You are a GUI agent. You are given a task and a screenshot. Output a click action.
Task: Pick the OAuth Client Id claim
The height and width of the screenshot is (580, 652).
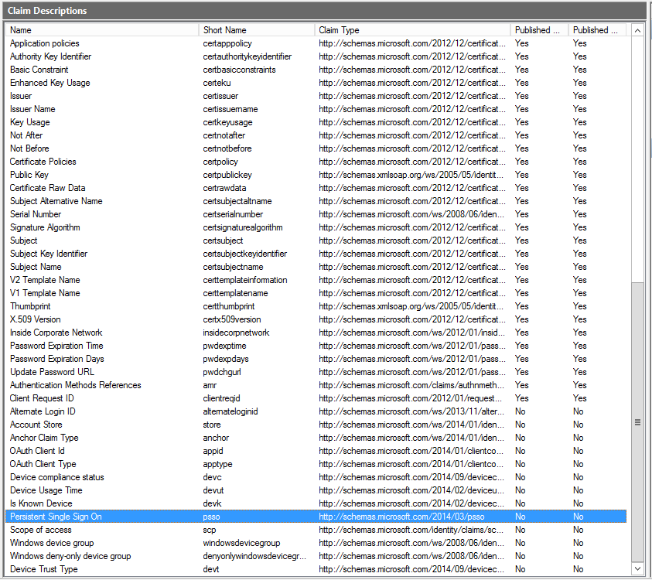[37, 451]
